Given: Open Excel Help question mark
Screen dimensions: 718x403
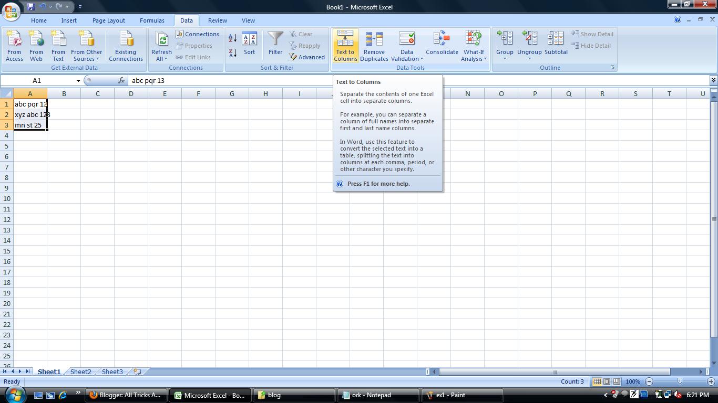Looking at the screenshot, I should [x=678, y=20].
